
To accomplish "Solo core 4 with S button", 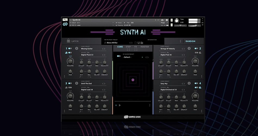I will (189, 83).
